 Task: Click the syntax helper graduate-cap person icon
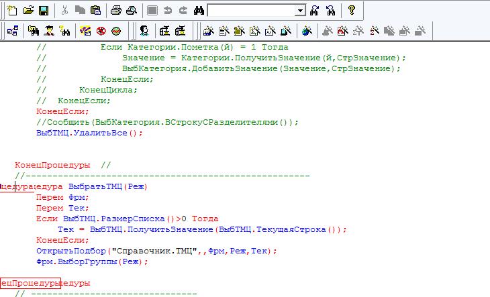pos(49,31)
